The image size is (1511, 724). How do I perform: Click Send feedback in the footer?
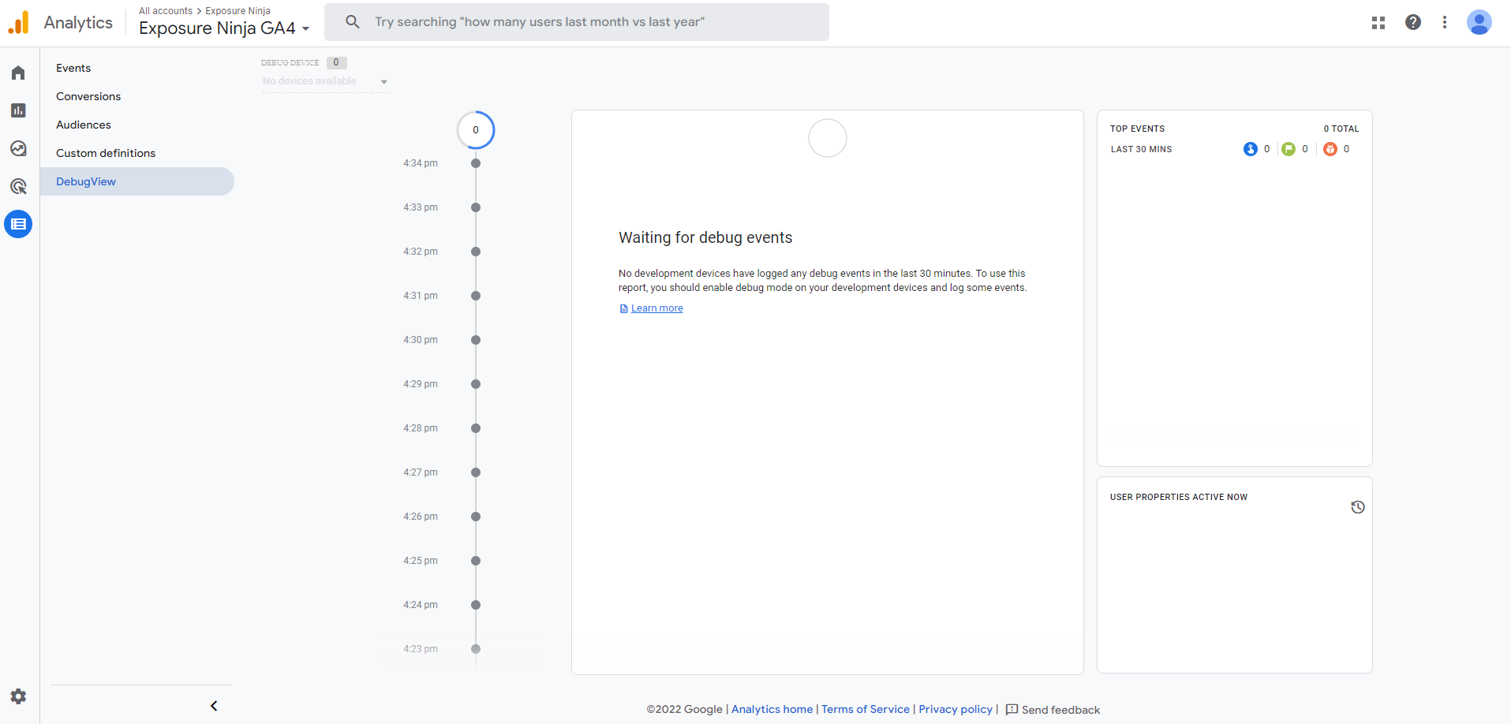click(x=1053, y=710)
